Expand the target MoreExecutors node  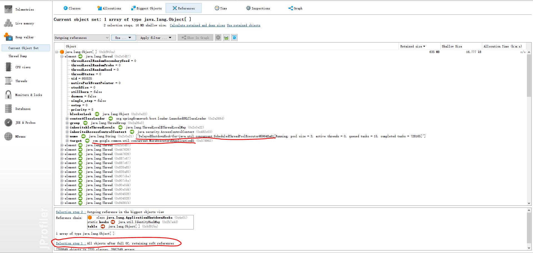67,141
